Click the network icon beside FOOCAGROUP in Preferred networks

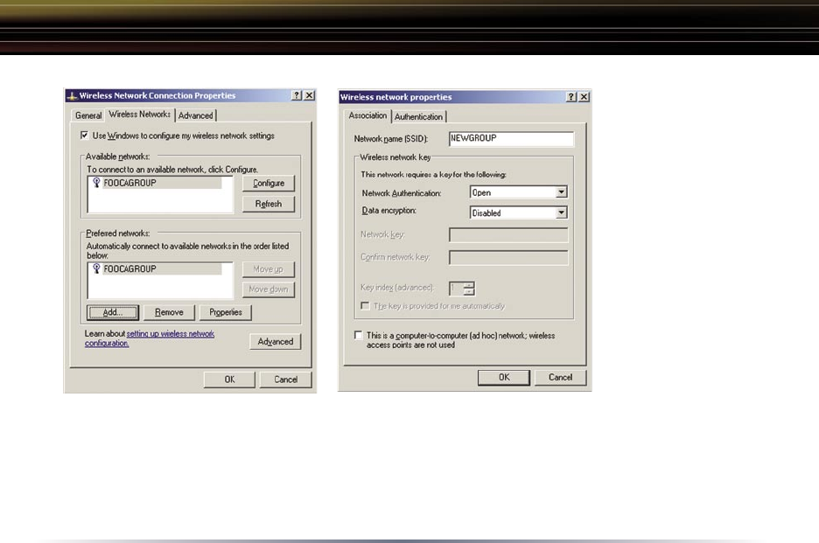click(96, 268)
